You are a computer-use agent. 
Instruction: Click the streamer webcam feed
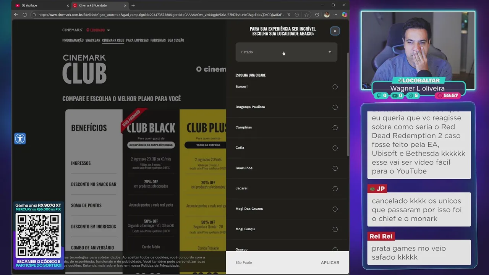418,50
